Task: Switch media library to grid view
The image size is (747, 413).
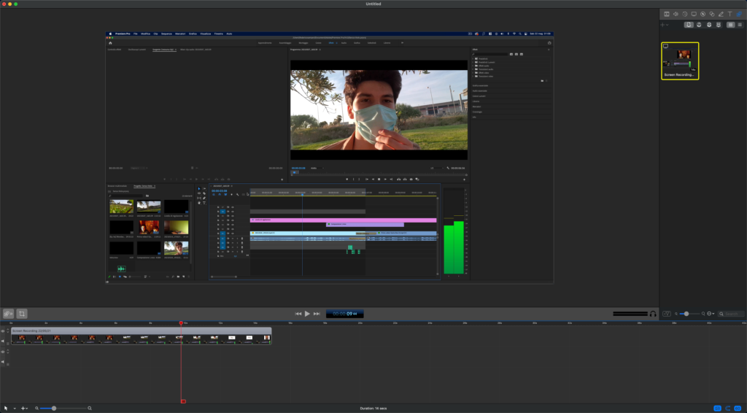Action: (x=730, y=25)
